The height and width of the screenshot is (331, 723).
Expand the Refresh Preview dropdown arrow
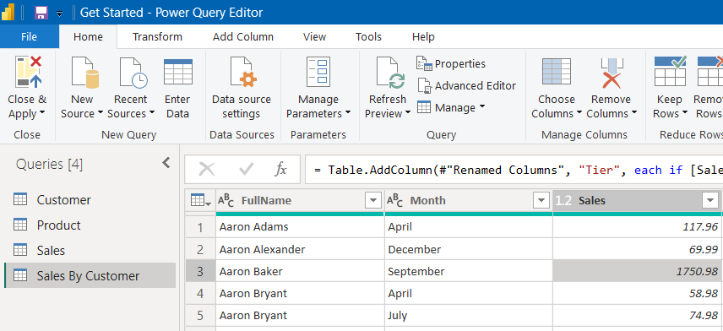[x=408, y=113]
